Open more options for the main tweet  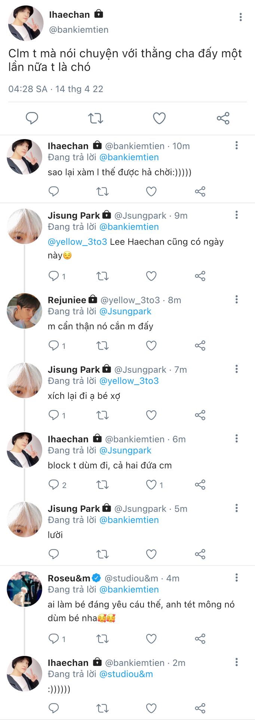tap(240, 17)
